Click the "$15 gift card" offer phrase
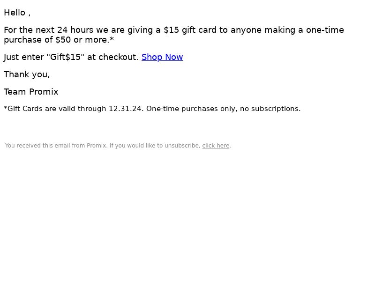The height and width of the screenshot is (281, 375). coord(190,30)
